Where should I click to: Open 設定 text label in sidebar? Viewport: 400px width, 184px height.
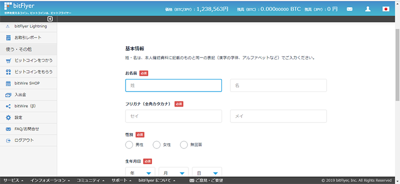coord(18,117)
